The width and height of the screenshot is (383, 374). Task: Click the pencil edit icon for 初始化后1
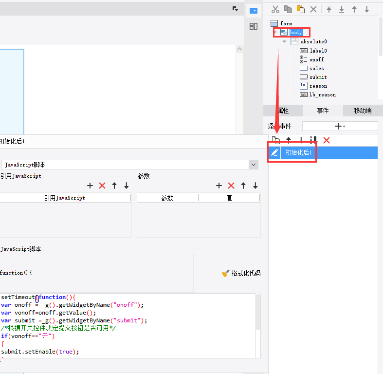(x=274, y=152)
